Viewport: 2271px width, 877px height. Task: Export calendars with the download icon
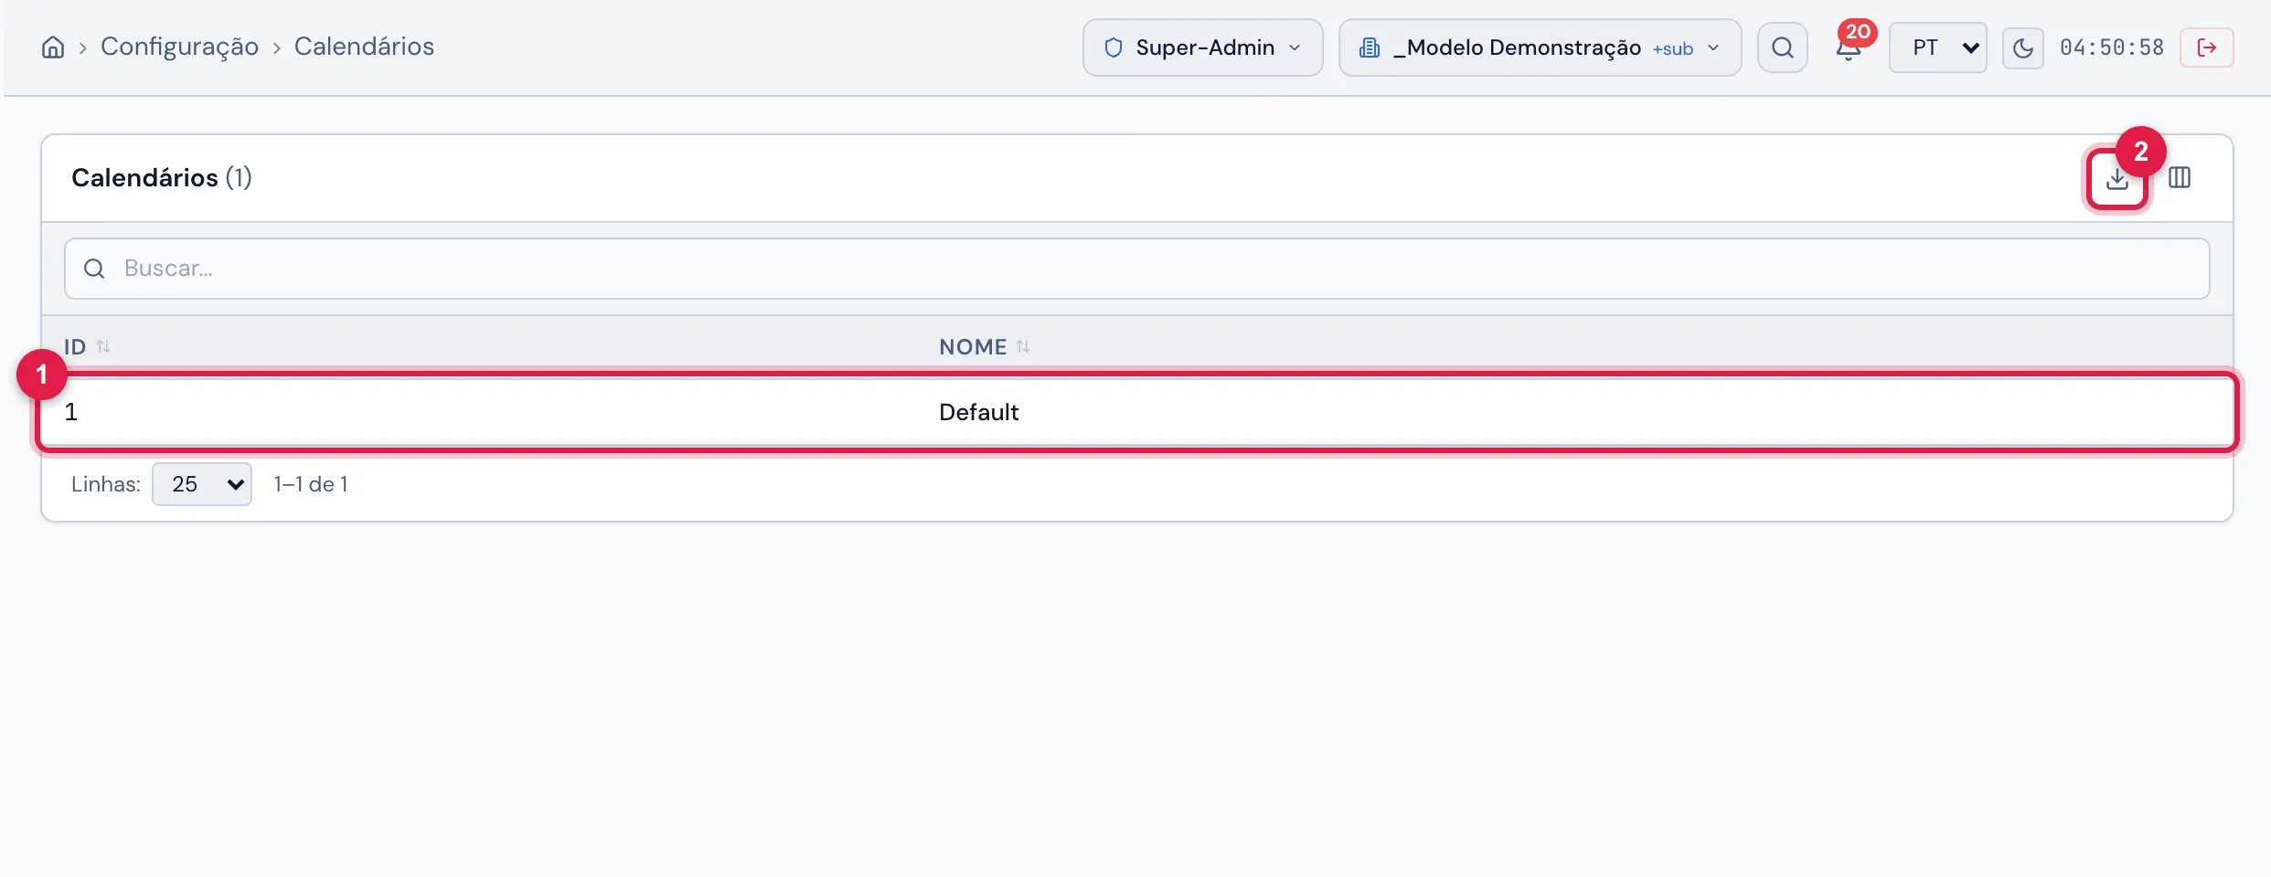[x=2116, y=179]
